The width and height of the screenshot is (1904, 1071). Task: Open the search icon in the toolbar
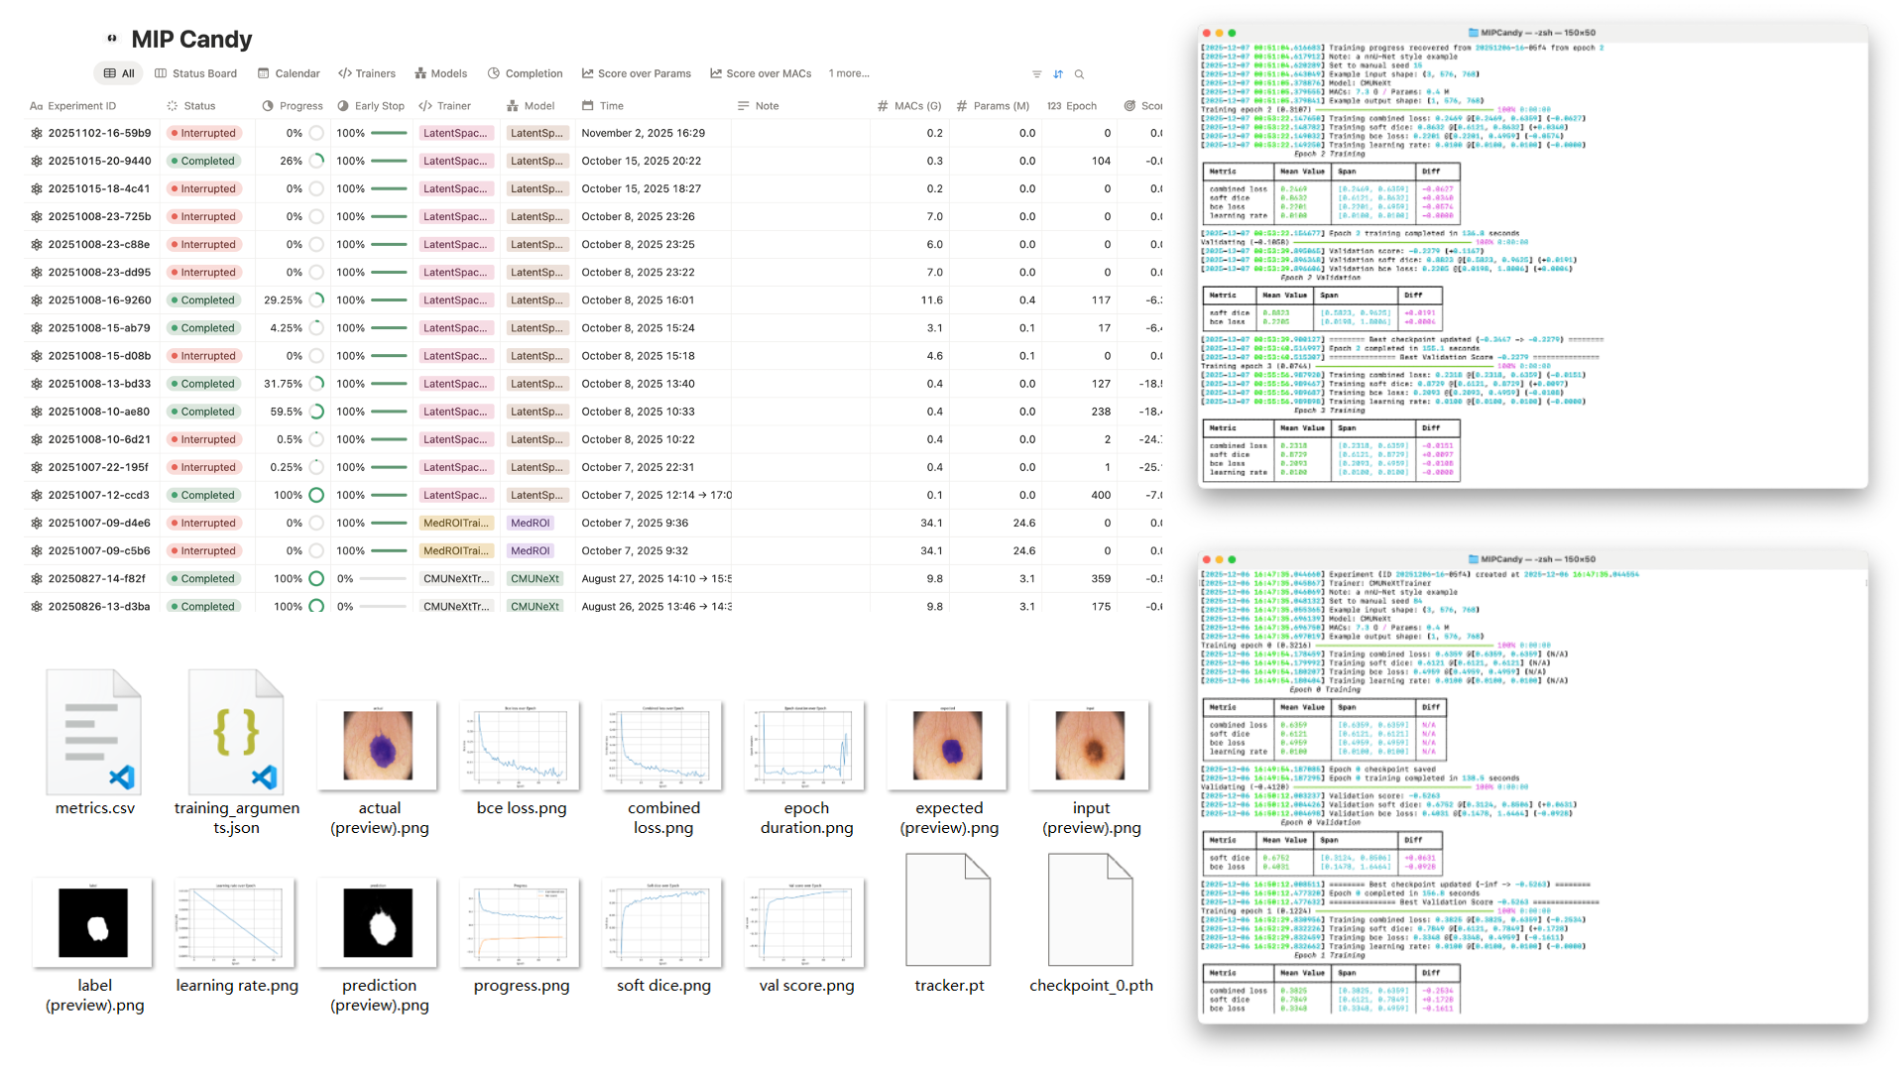tap(1079, 73)
